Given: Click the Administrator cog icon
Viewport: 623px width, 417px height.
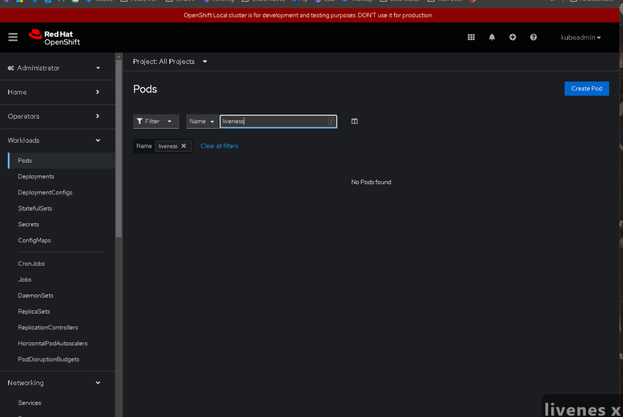Looking at the screenshot, I should [x=11, y=68].
